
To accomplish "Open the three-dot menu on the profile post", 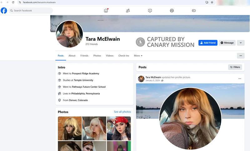I will [240, 79].
